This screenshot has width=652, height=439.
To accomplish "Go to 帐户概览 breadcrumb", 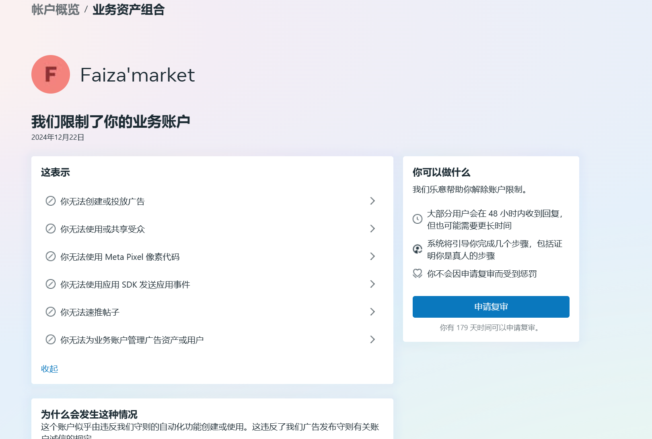I will pos(56,10).
